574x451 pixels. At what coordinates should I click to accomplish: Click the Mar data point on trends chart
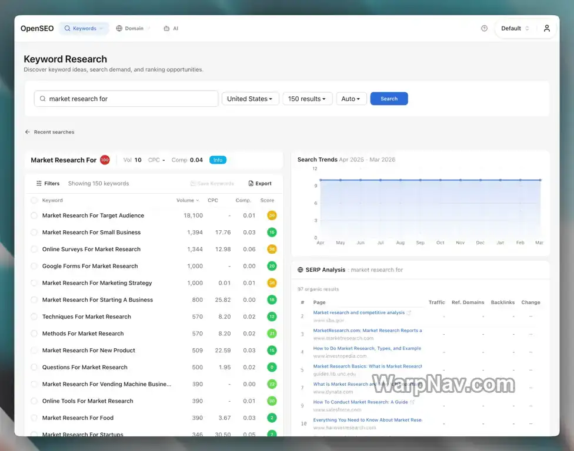[x=540, y=180]
